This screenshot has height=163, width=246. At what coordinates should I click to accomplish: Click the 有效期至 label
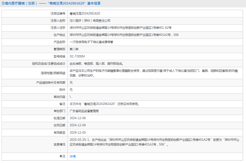click(59, 132)
